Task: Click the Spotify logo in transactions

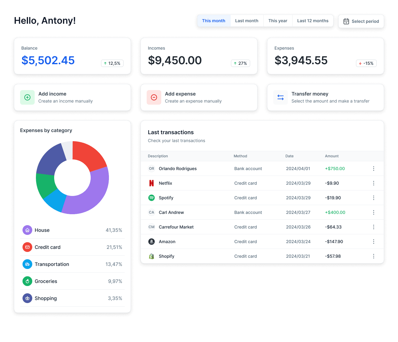Action: [152, 197]
